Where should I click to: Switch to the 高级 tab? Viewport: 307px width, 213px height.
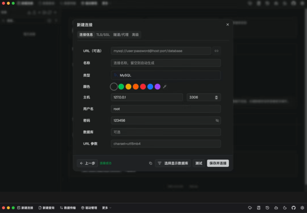click(135, 35)
